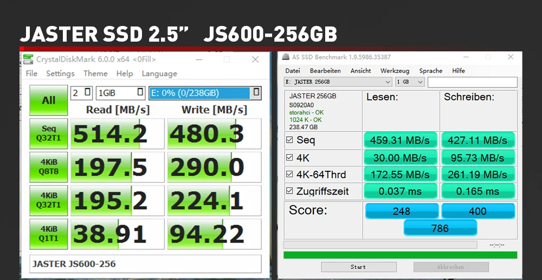This screenshot has width=542, height=280.
Task: Open the 1 GB size dropdown in AS SSD
Action: pos(410,82)
